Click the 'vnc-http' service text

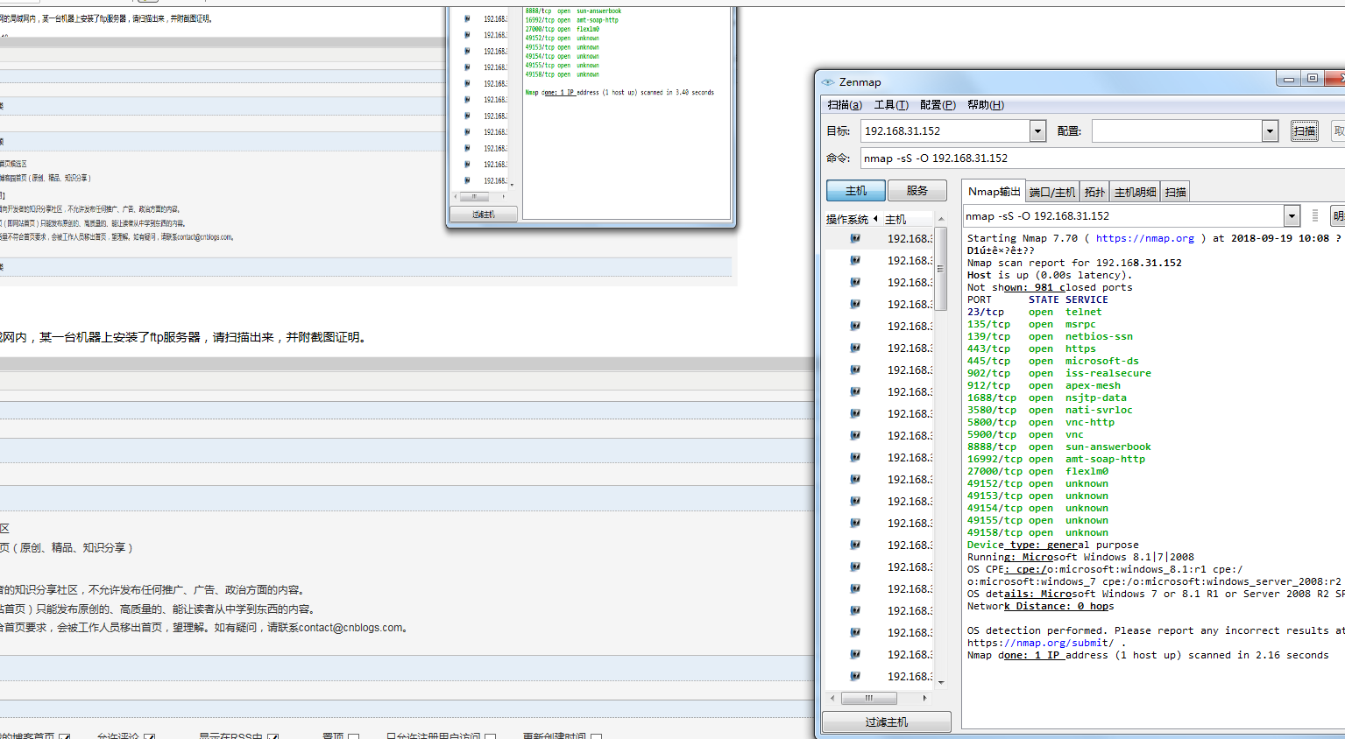click(x=1090, y=422)
